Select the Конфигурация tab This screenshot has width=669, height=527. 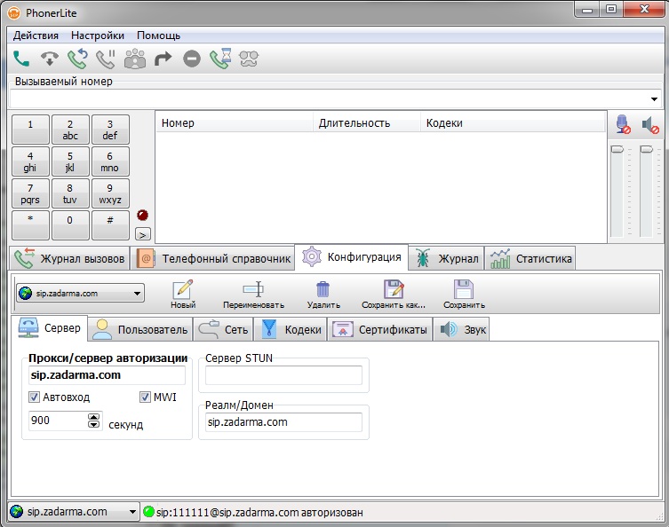tap(352, 257)
